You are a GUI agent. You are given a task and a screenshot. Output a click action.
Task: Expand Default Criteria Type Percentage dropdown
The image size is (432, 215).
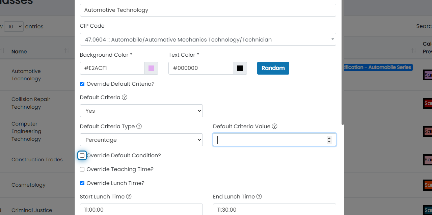[141, 140]
